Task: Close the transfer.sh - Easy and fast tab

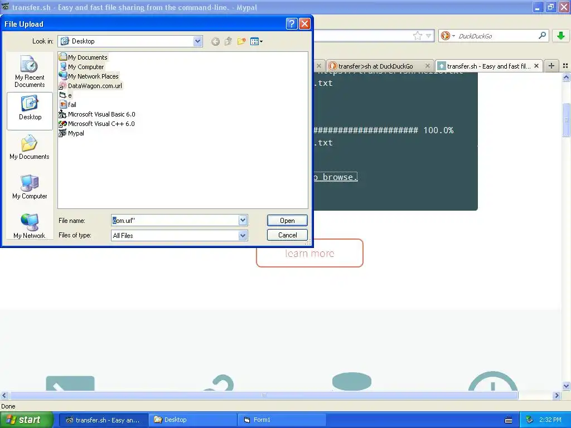Action: click(536, 66)
